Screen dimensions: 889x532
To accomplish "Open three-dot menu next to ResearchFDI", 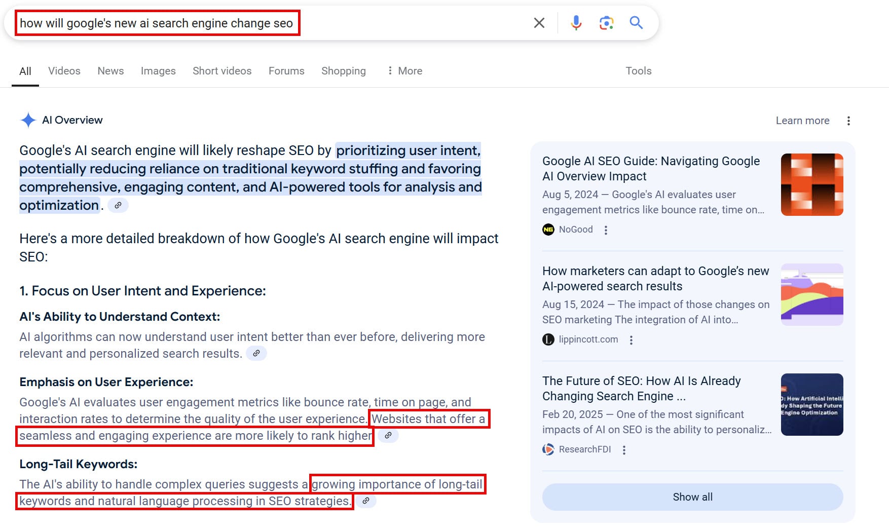I will tap(624, 450).
